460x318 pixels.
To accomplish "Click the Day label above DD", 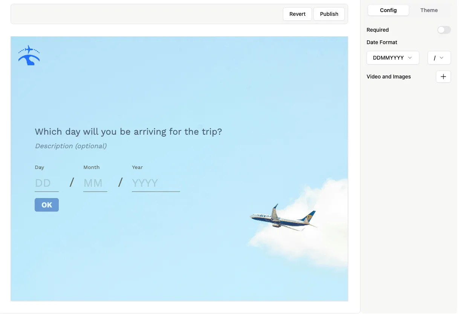I will coord(40,167).
